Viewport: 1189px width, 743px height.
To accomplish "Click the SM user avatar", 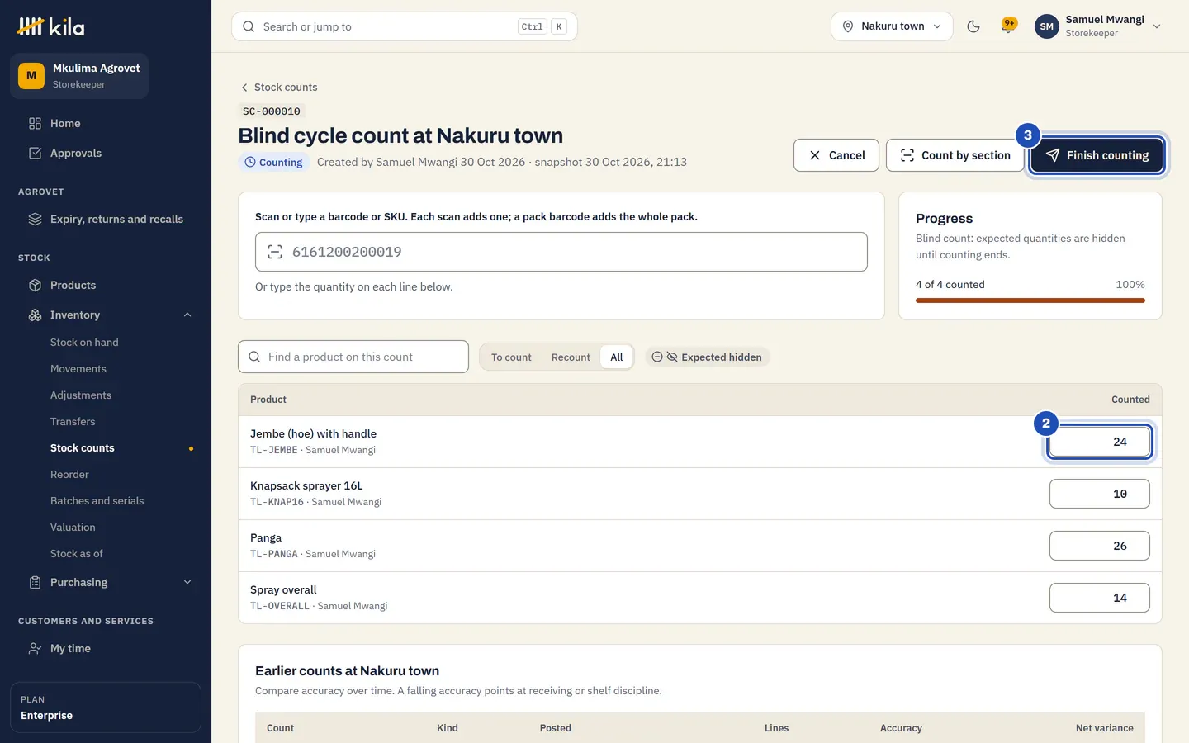I will click(1046, 26).
